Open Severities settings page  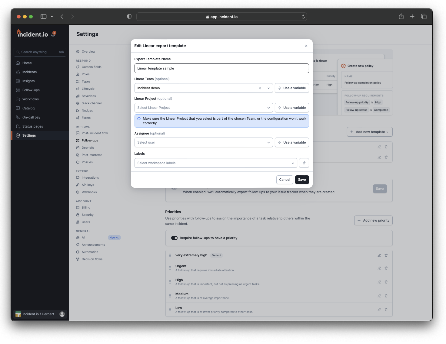click(x=89, y=96)
